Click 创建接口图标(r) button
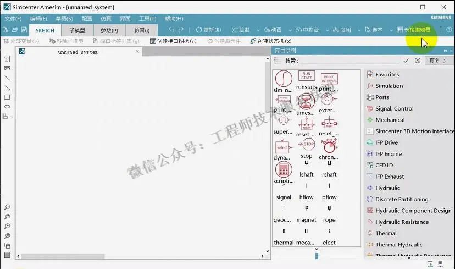The height and width of the screenshot is (269, 455). coord(173,41)
